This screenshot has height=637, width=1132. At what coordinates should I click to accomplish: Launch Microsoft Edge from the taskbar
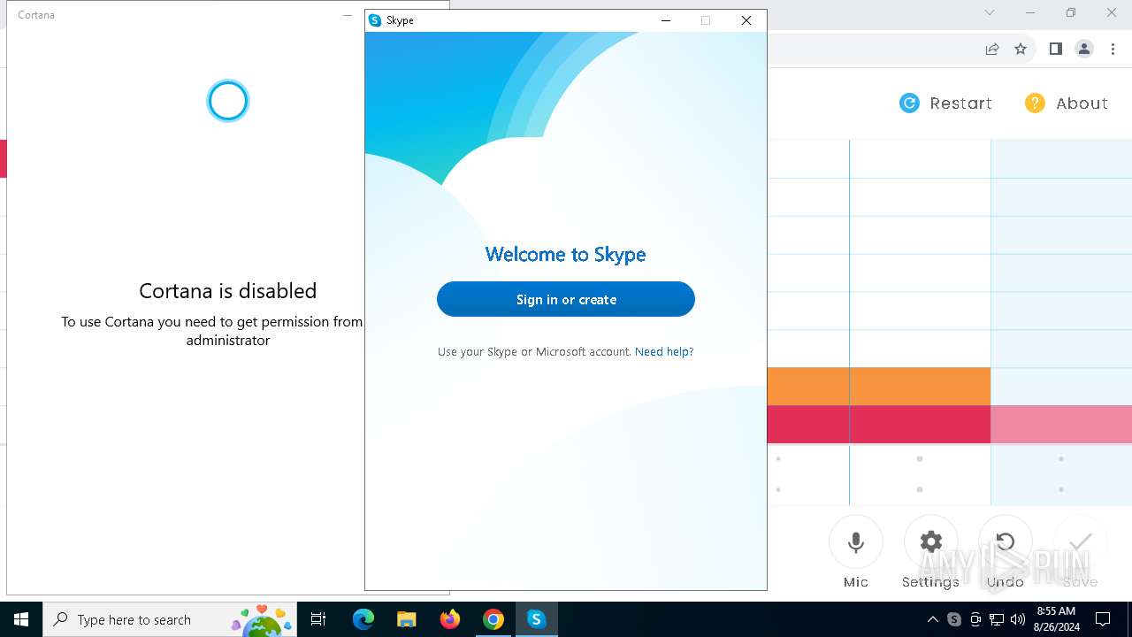(363, 619)
